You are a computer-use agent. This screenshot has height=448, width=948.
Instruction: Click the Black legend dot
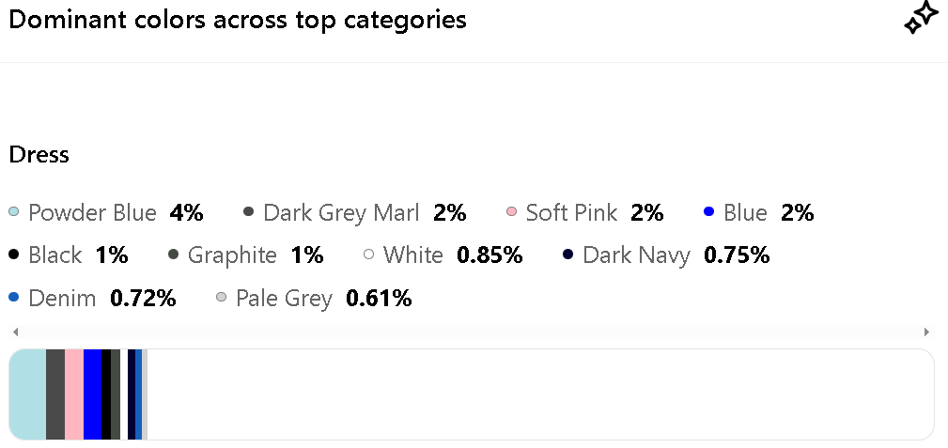coord(14,255)
